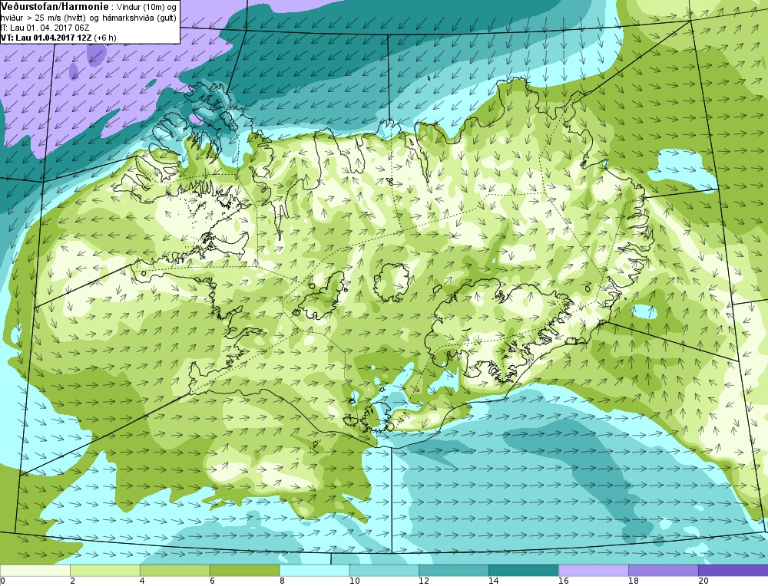This screenshot has width=768, height=586.
Task: Click the 10–12 m/s legend swatch
Action: 384,571
